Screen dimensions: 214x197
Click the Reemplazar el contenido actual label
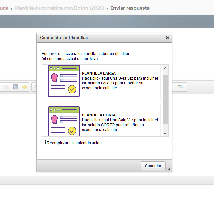pyautogui.click(x=74, y=143)
